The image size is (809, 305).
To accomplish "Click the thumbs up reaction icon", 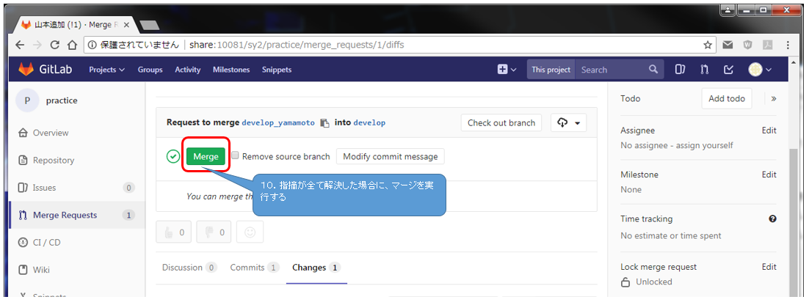I will [174, 232].
